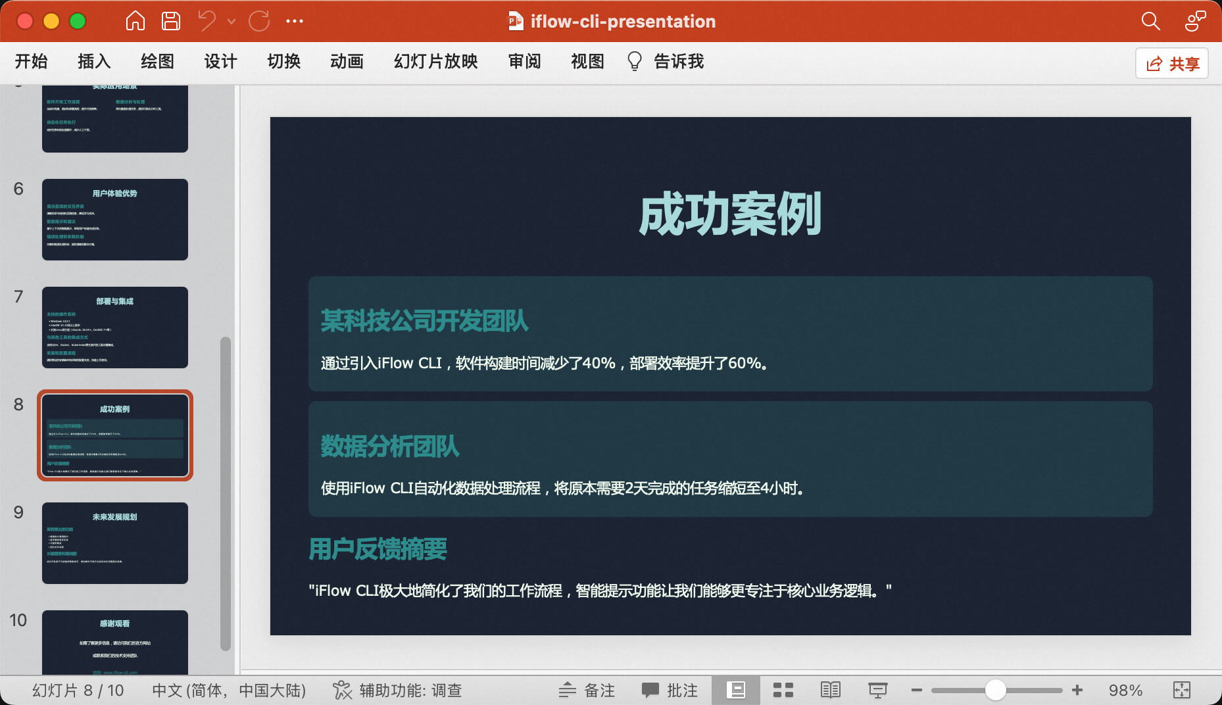Open the collaboration people icon
The height and width of the screenshot is (705, 1222).
click(x=1194, y=21)
